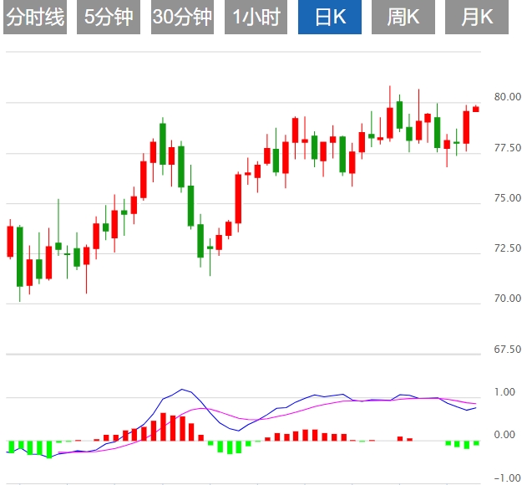Select the 5分钟 chart tab
Viewport: 527px width, 485px height.
click(109, 18)
